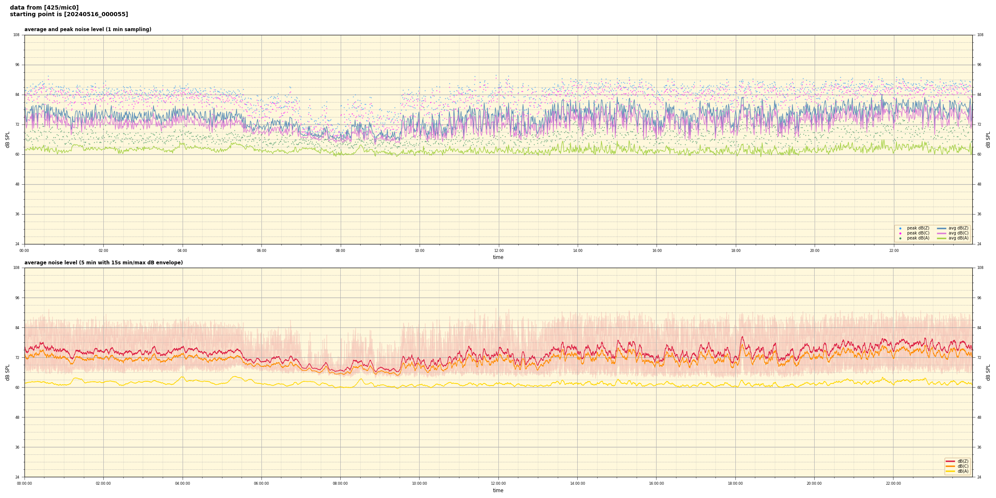Click the 'data from [425/mic0]' header text
This screenshot has width=996, height=498.
click(44, 7)
